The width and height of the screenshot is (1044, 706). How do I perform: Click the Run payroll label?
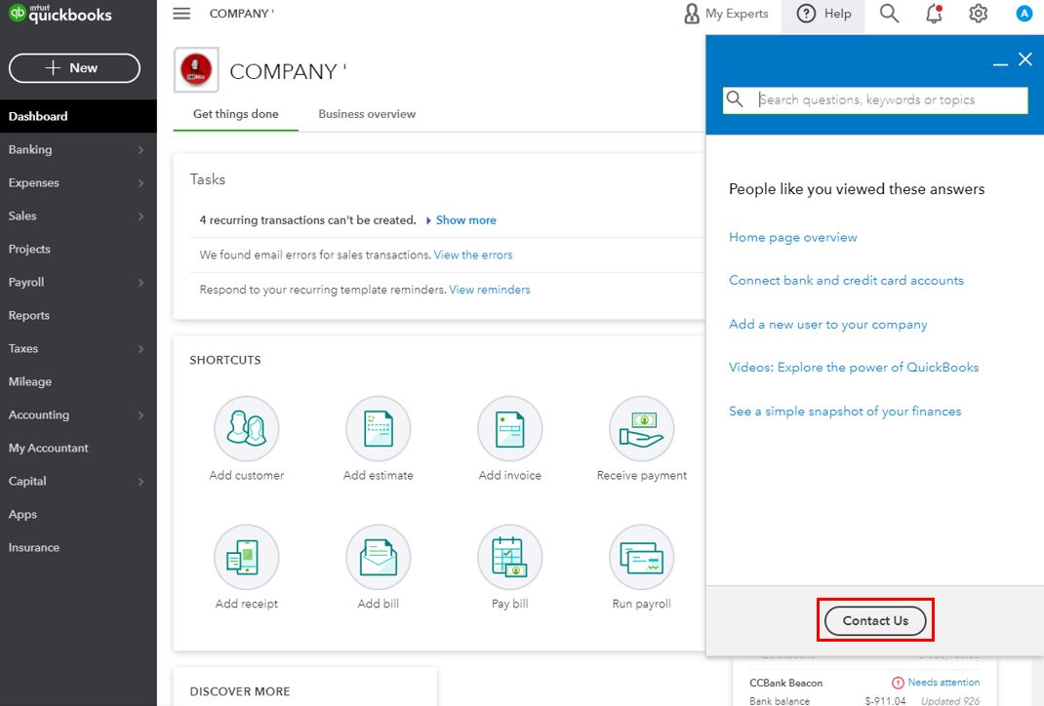[642, 604]
